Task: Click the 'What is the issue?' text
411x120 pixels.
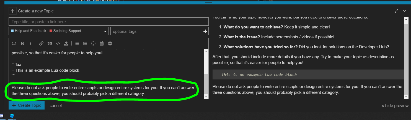Action: [x=242, y=37]
